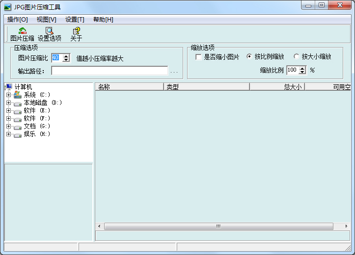
Task: Click the 图片压缩 toolbar icon
Action: click(x=23, y=30)
